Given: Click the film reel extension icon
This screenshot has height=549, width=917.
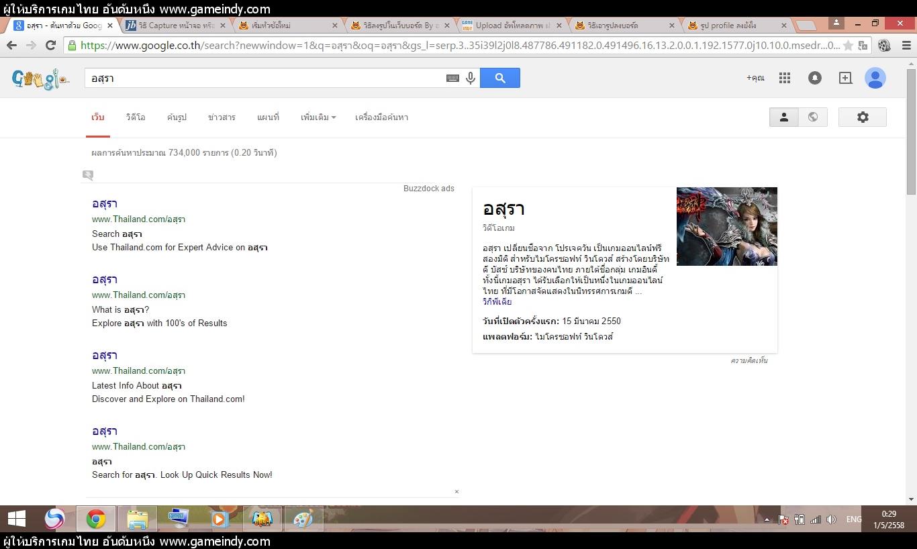Looking at the screenshot, I should [885, 46].
